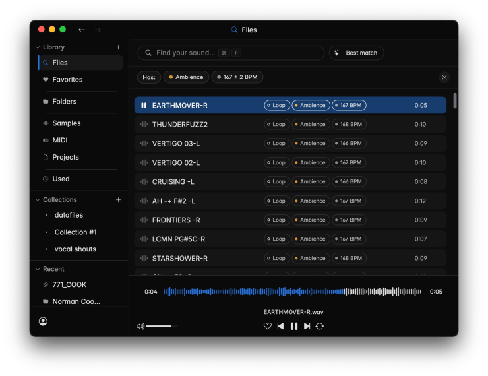This screenshot has width=488, height=376.
Task: Skip to the previous track
Action: [280, 326]
